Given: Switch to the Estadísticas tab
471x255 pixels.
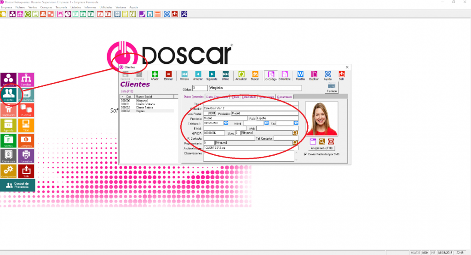Looking at the screenshot, I should click(x=249, y=97).
